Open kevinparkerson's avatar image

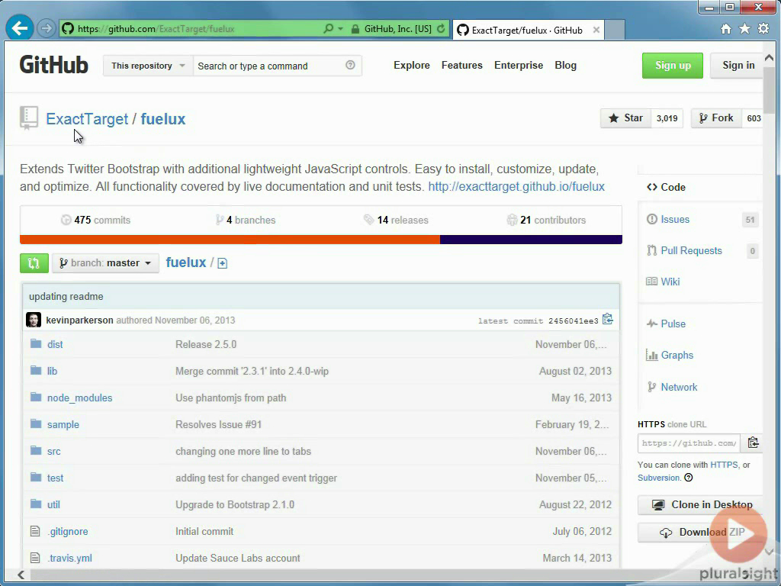click(34, 320)
